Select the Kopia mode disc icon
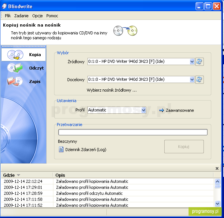Viewport: 224px width, 218px height. (15, 55)
